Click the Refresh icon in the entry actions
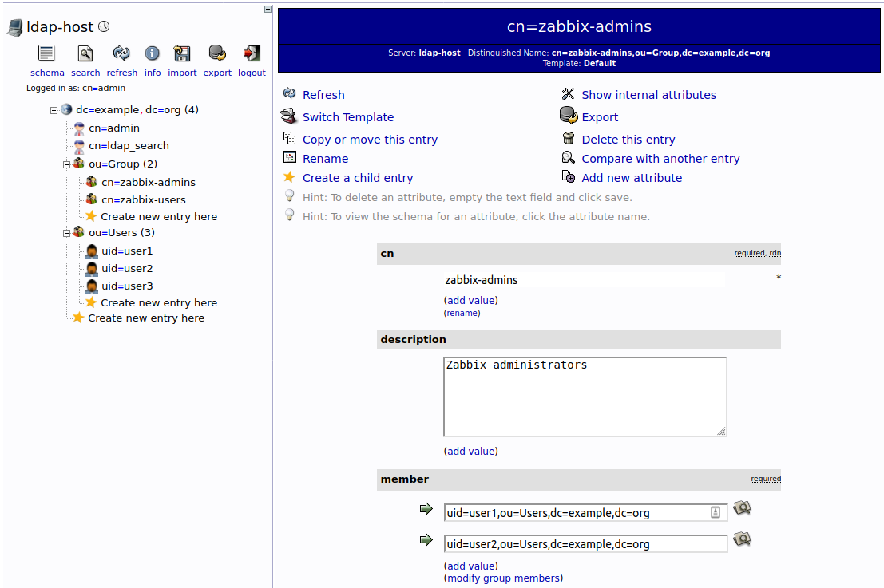884x588 pixels. [x=289, y=93]
